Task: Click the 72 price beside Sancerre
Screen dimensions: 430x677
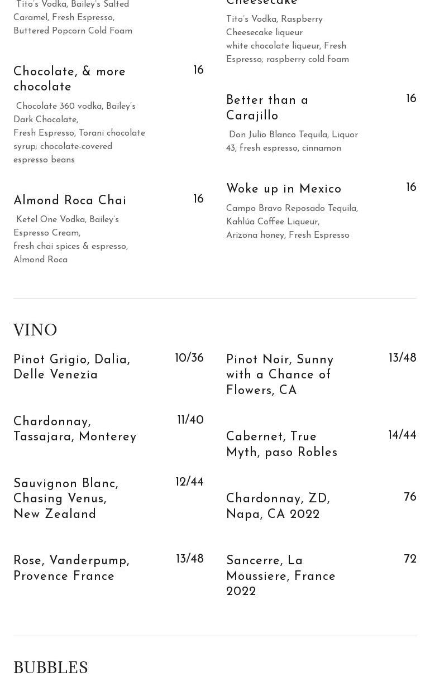Action: 410,559
